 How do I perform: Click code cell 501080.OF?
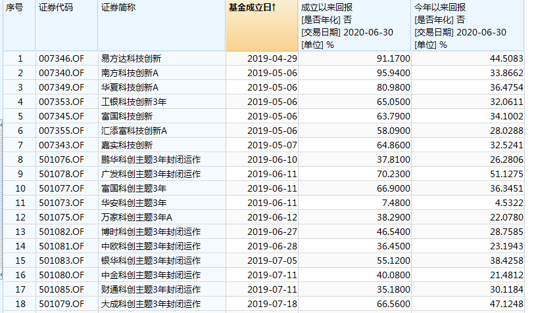tap(61, 276)
